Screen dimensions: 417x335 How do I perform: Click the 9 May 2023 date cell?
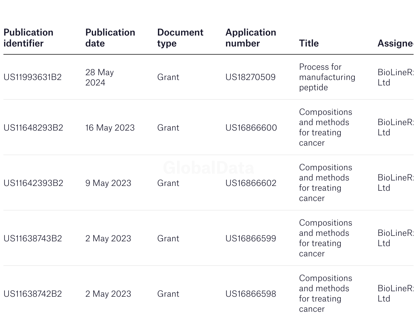(108, 183)
